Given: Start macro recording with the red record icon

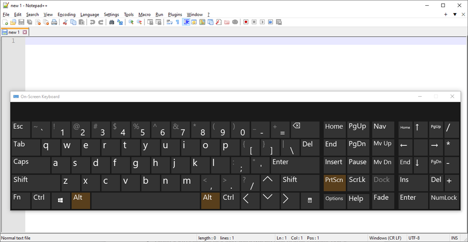Looking at the screenshot, I should point(246,22).
